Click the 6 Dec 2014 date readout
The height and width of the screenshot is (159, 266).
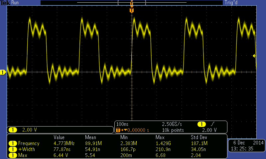(x=248, y=143)
